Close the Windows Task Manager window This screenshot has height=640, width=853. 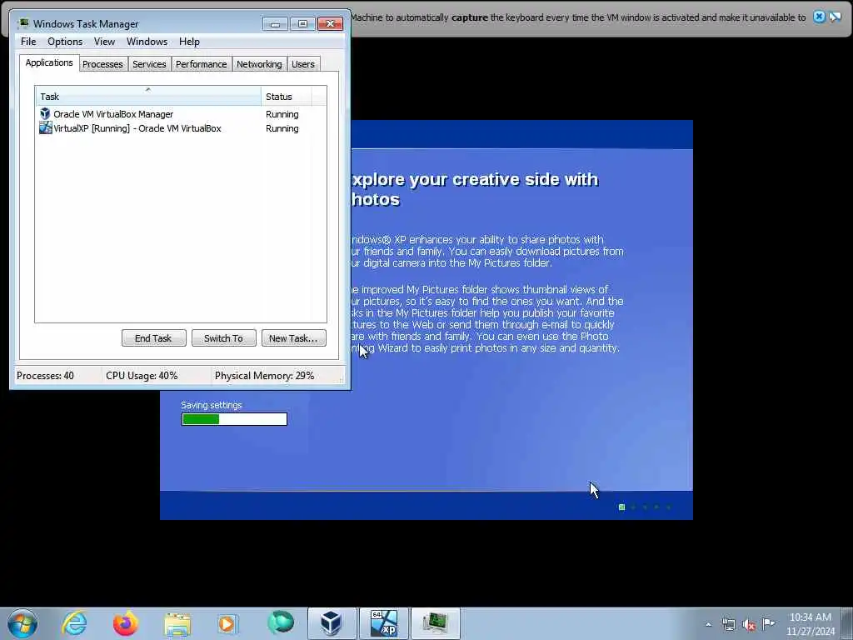[330, 23]
